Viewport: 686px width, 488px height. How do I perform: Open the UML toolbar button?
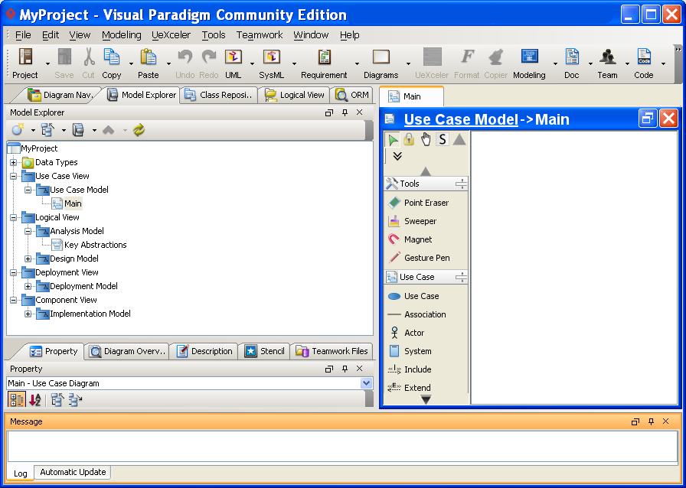pyautogui.click(x=234, y=63)
